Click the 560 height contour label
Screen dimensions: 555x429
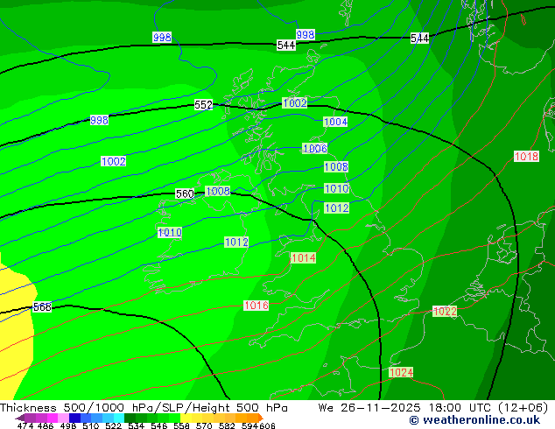[185, 193]
